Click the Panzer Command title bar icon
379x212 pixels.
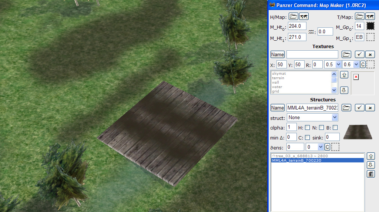[272, 5]
